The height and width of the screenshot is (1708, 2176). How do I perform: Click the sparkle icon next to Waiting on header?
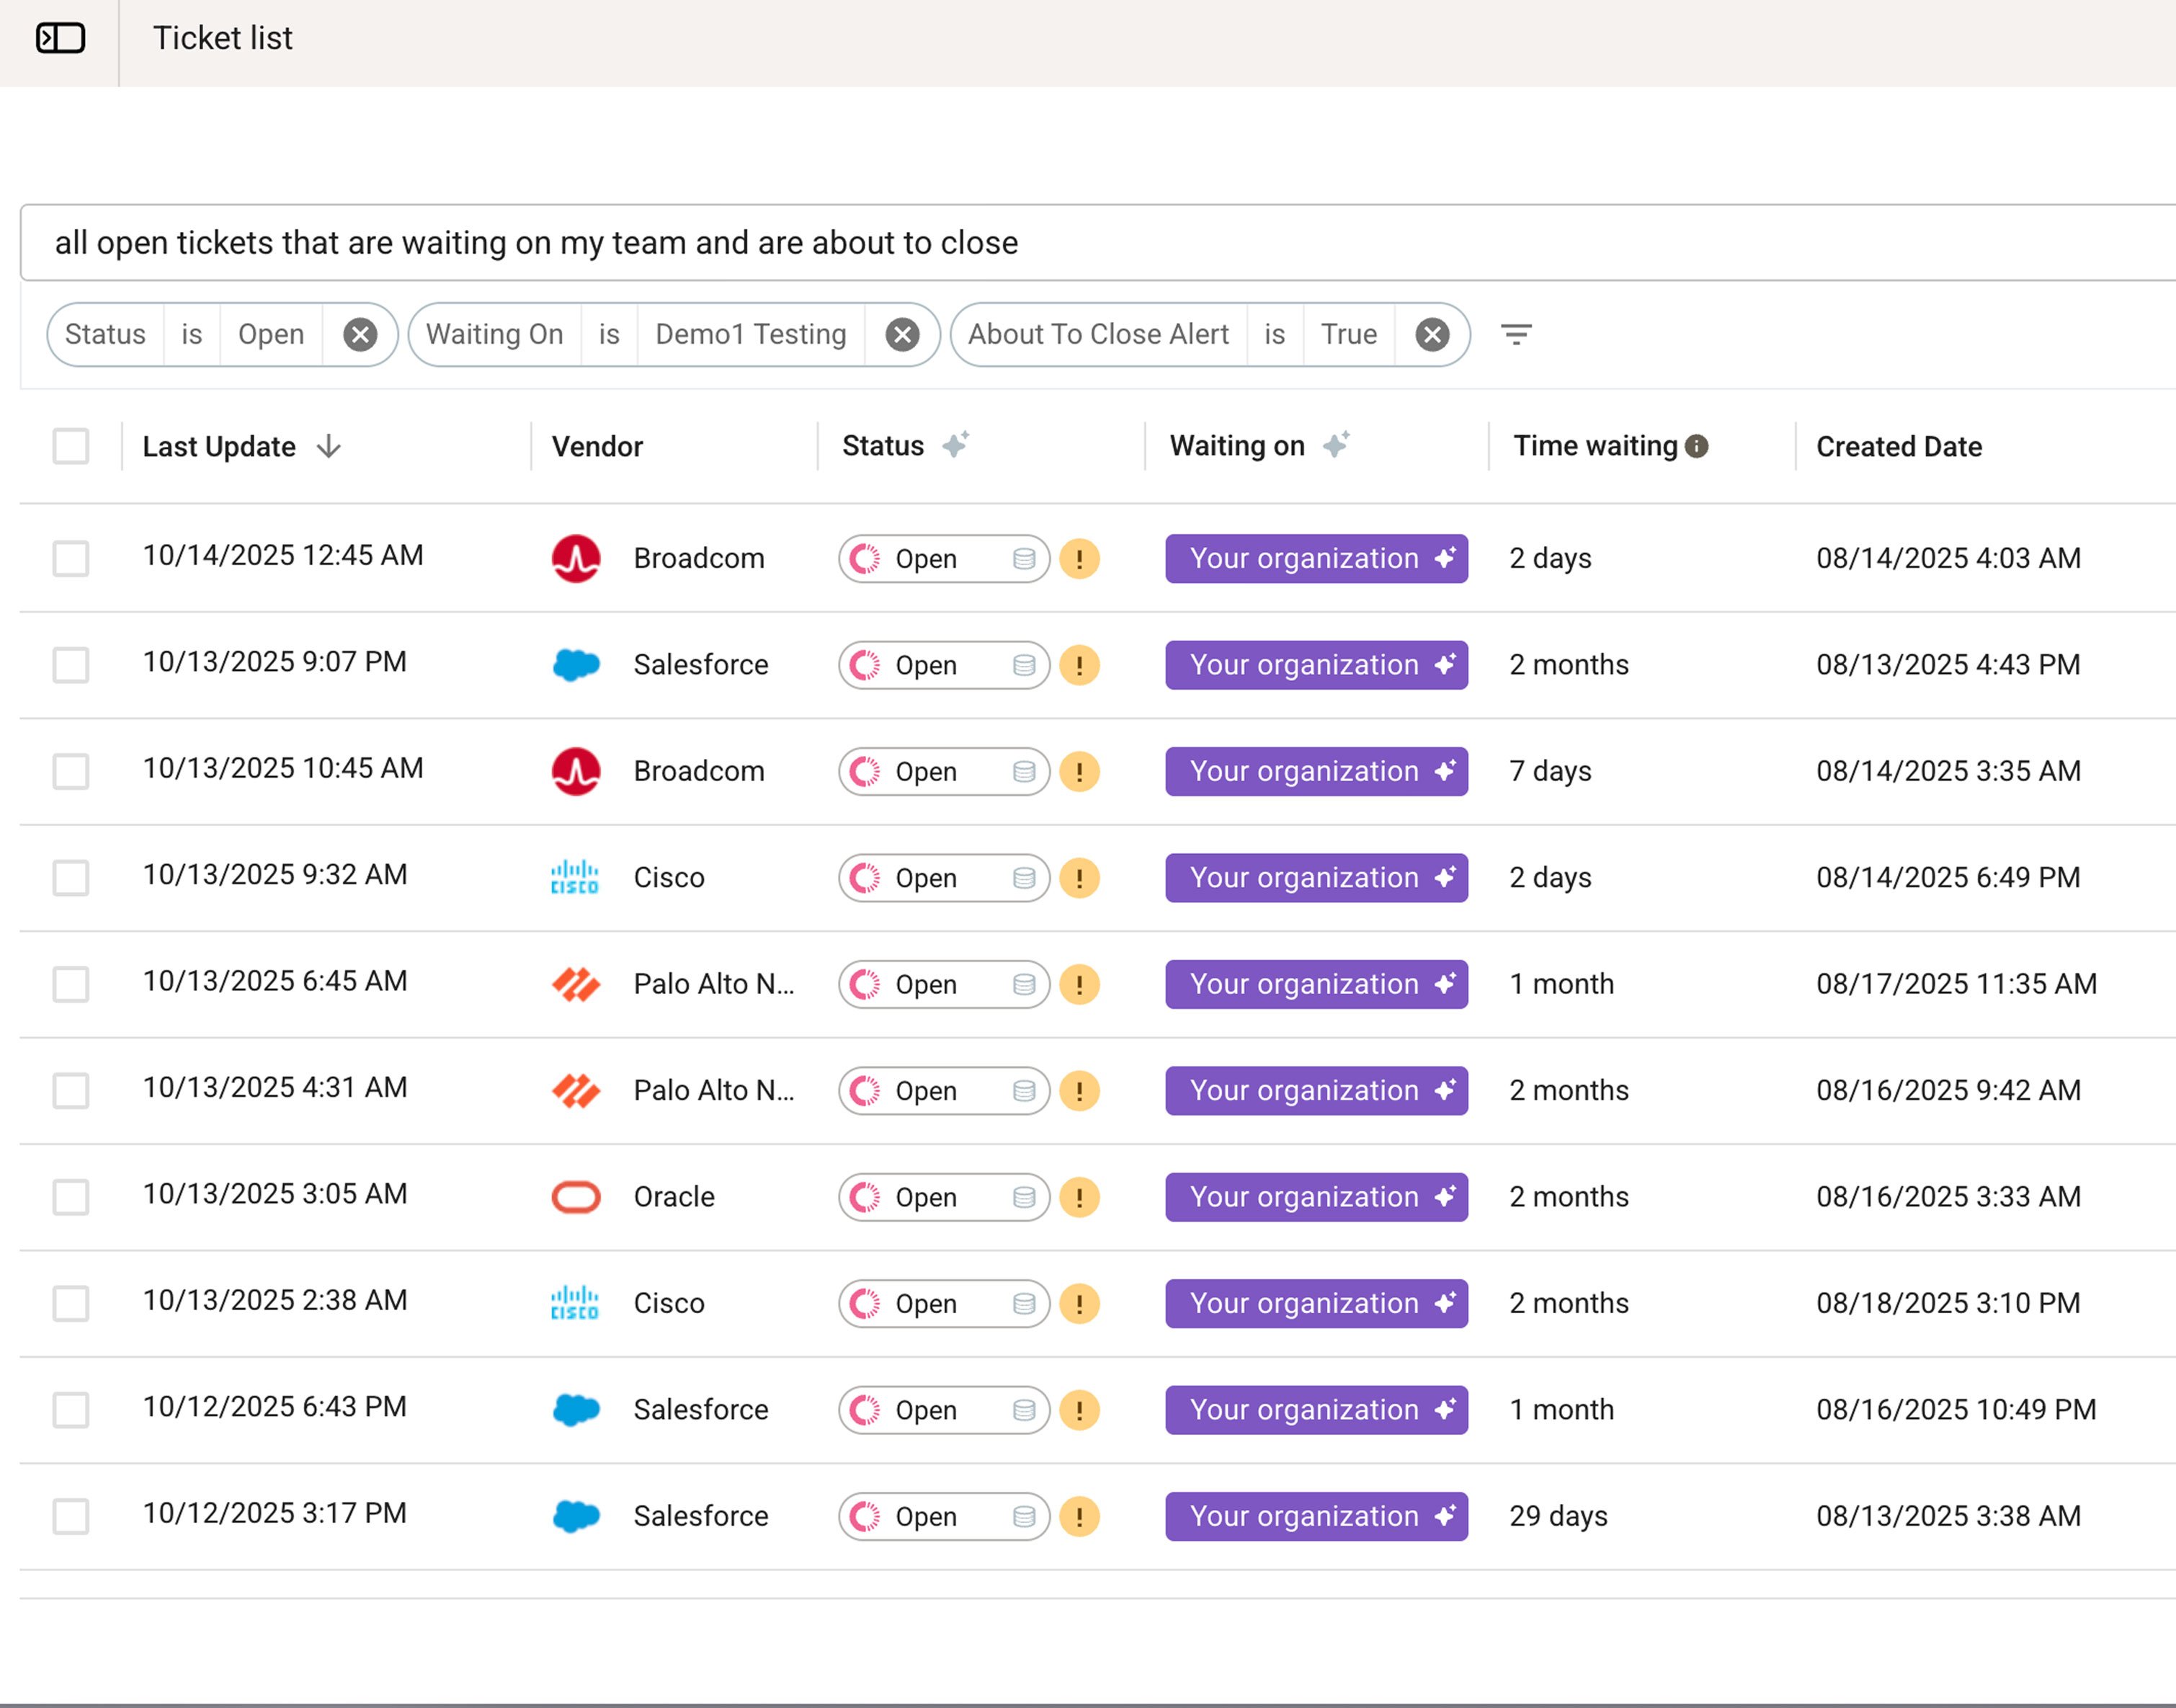pyautogui.click(x=1337, y=444)
